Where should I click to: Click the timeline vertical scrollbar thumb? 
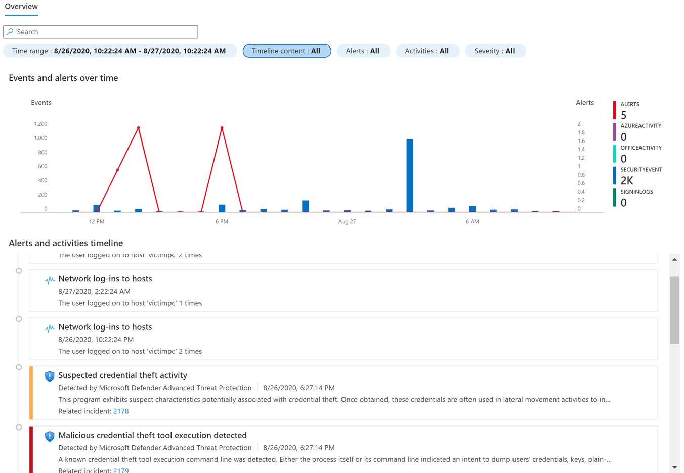tap(674, 310)
